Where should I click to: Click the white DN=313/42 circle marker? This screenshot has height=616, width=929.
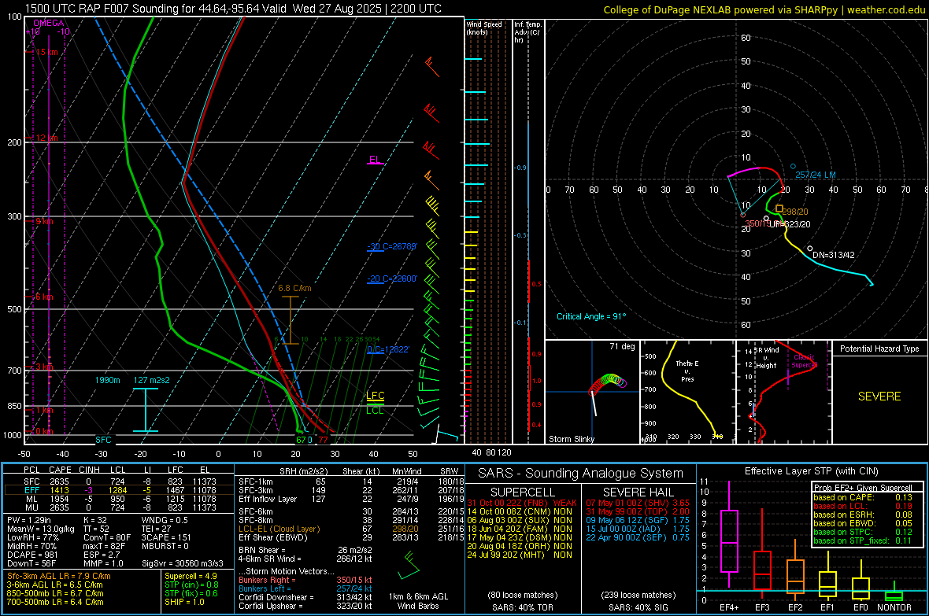(x=810, y=249)
